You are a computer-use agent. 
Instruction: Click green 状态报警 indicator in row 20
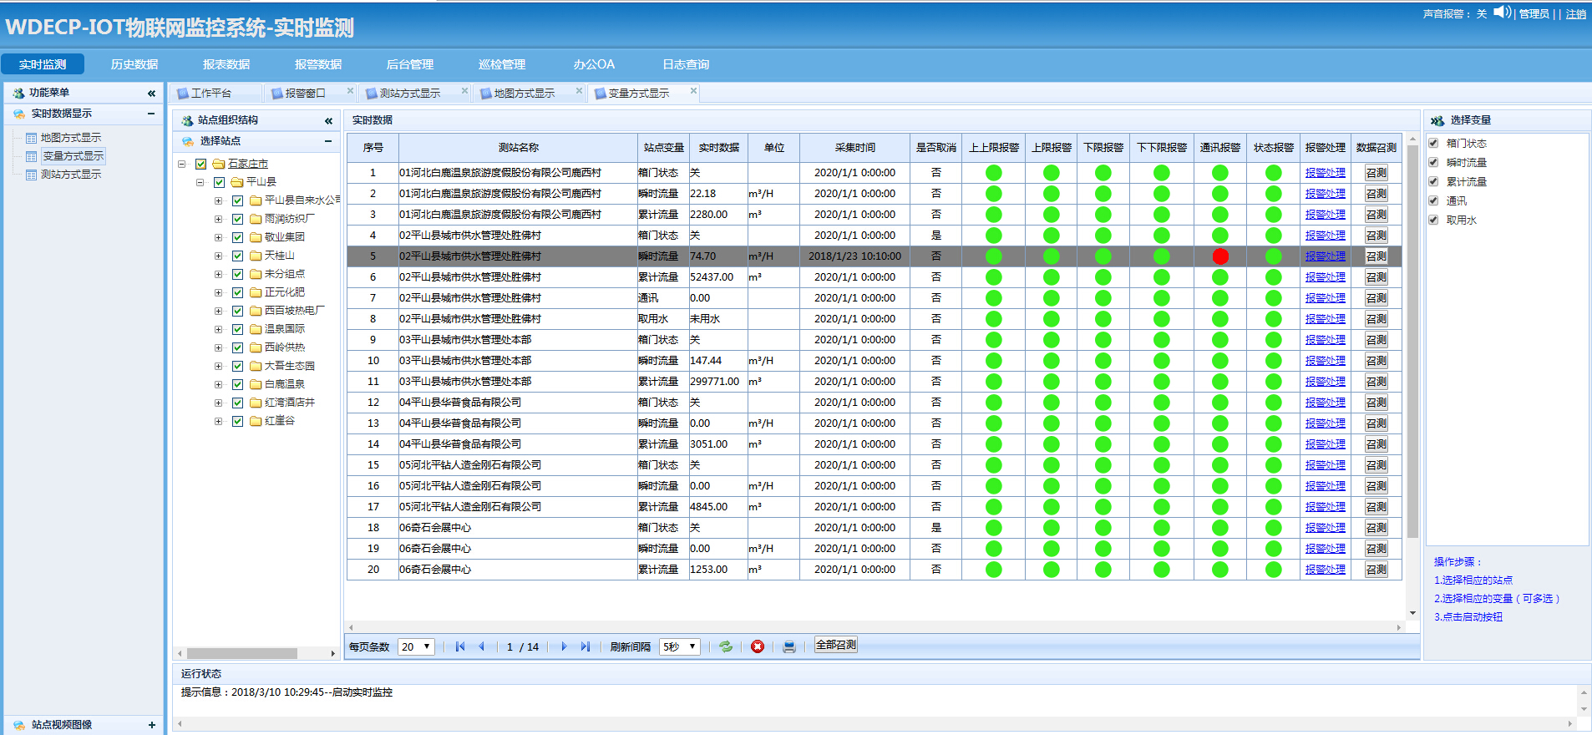1274,570
